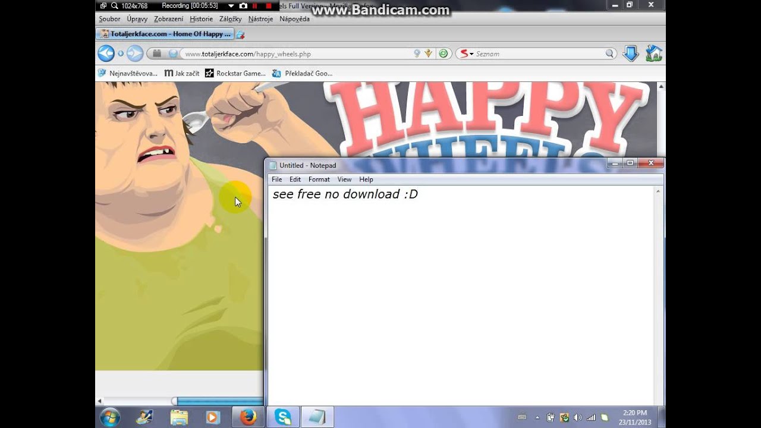The width and height of the screenshot is (761, 428).
Task: Open the volume speaker icon in tray
Action: [x=577, y=417]
